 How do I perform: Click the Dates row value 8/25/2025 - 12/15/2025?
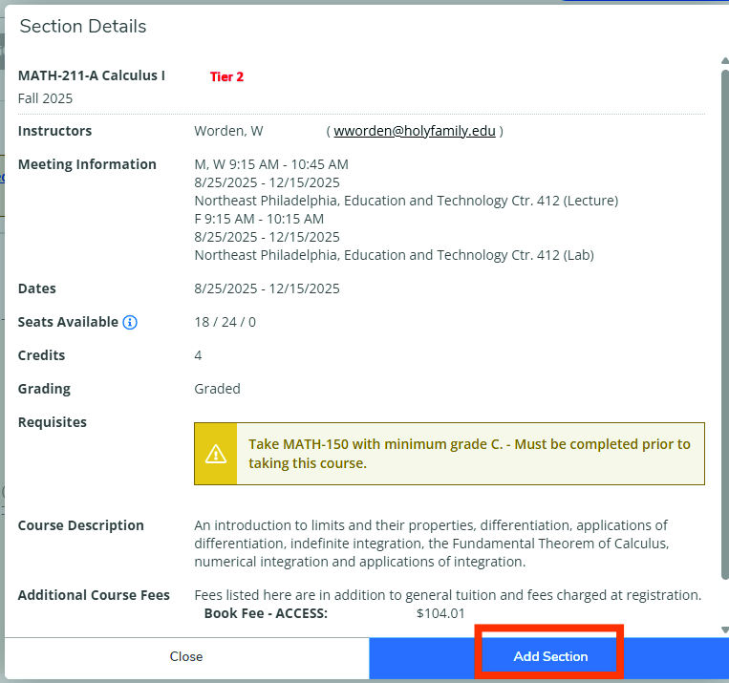pos(267,288)
